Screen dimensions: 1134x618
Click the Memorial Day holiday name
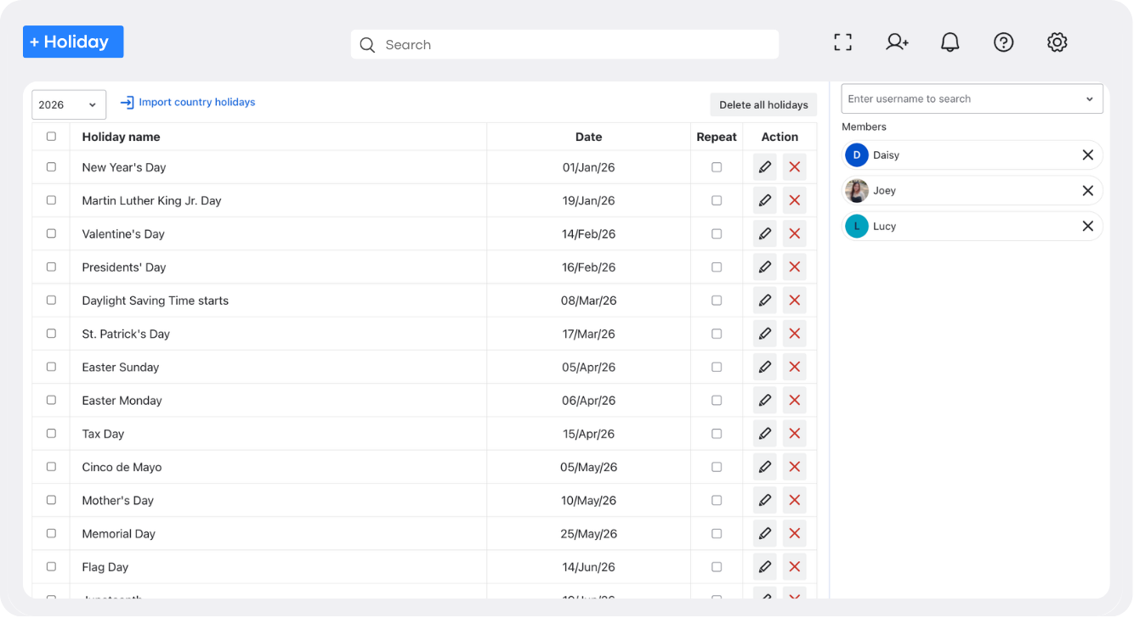(x=118, y=534)
